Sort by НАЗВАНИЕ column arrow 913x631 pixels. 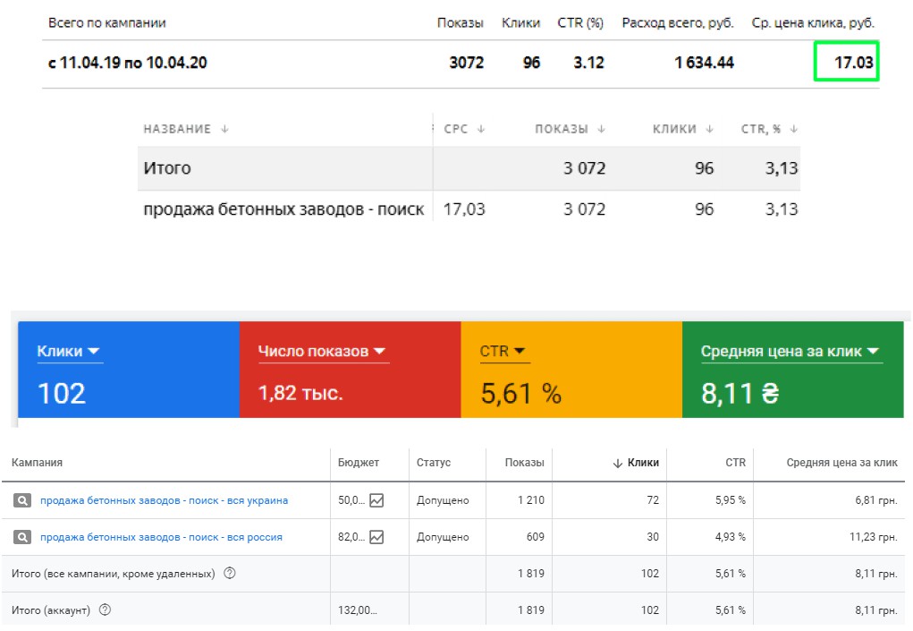pos(224,129)
